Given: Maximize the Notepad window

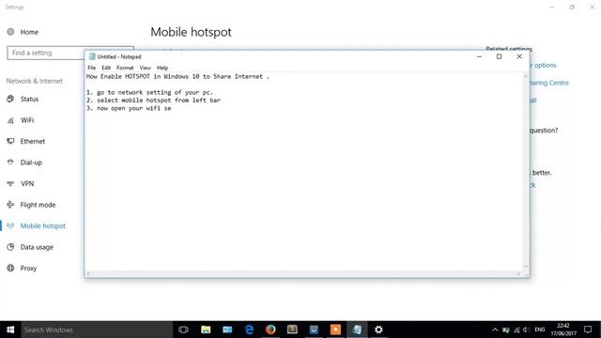Looking at the screenshot, I should pyautogui.click(x=499, y=56).
